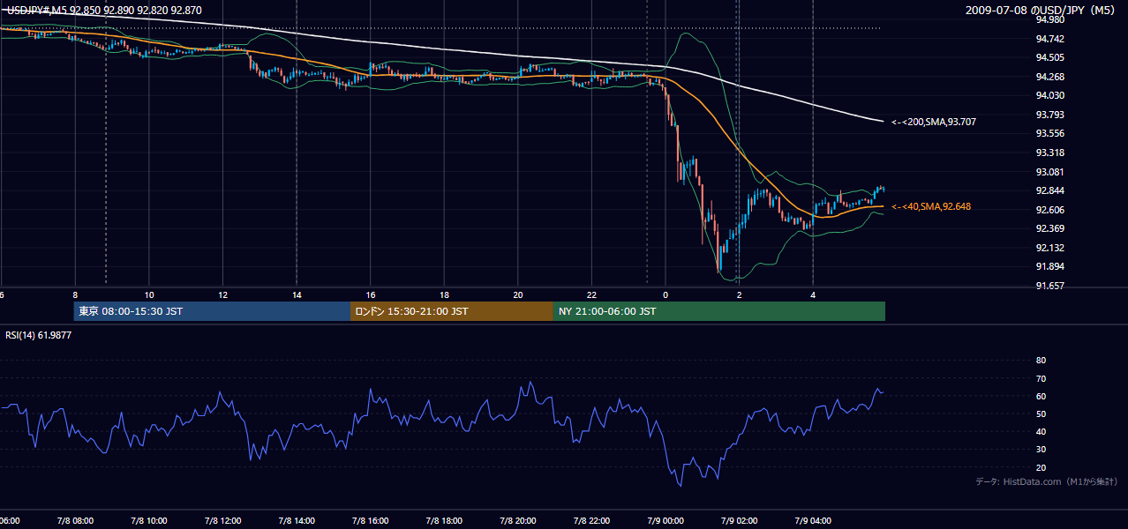1128x529 pixels.
Task: Click price axis label 94.030
Action: [x=1049, y=95]
